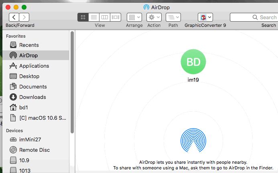Click the Recents label in sidebar
The image size is (278, 173).
[x=29, y=45]
